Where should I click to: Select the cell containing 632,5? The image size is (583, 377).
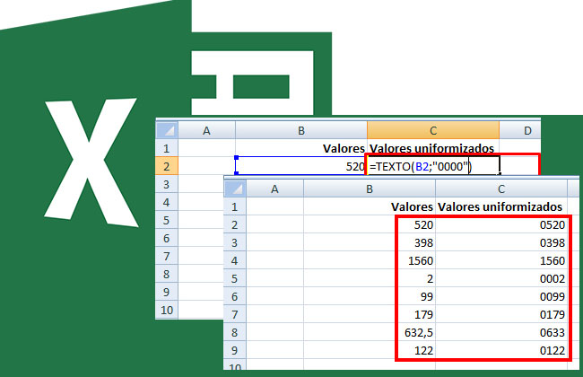[370, 332]
